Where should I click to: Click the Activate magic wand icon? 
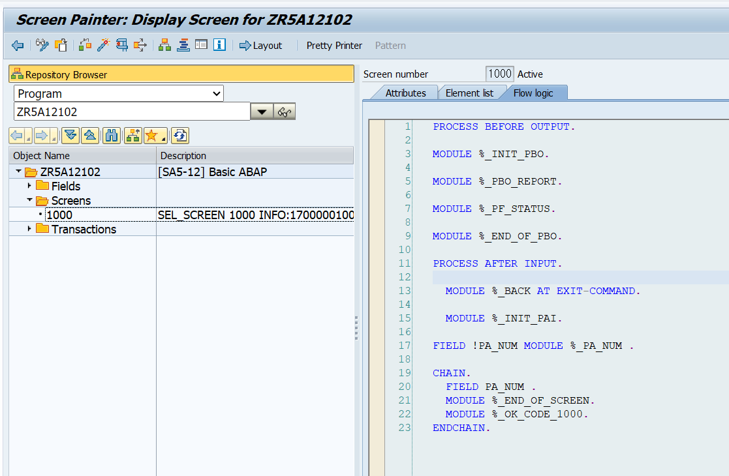(x=103, y=45)
